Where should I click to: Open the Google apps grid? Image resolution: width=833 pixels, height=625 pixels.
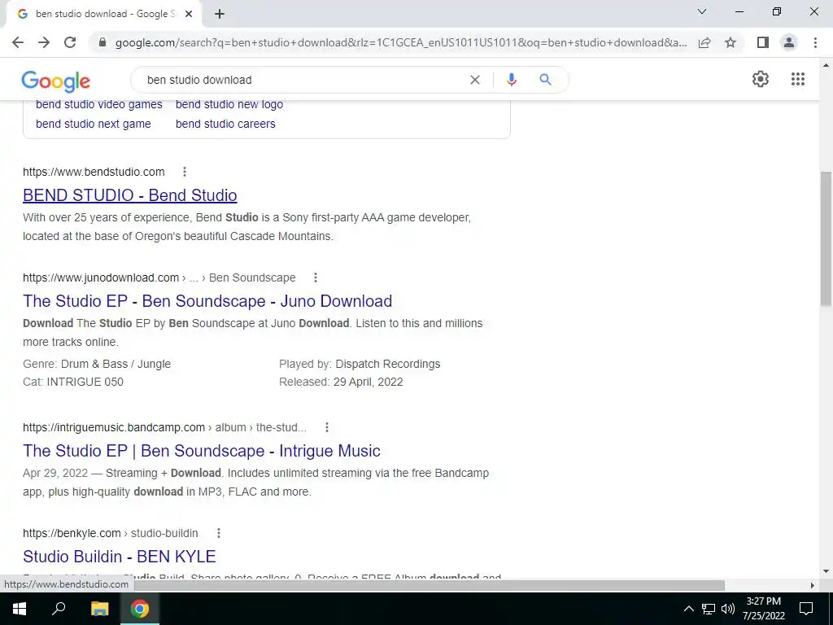click(797, 79)
